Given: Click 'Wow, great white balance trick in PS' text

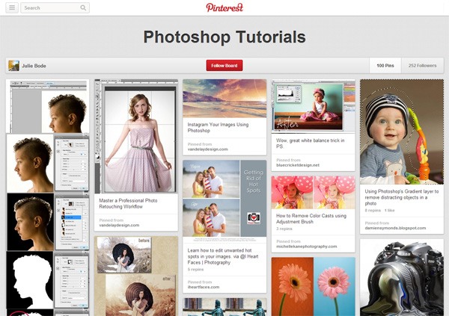Looking at the screenshot, I should 310,143.
